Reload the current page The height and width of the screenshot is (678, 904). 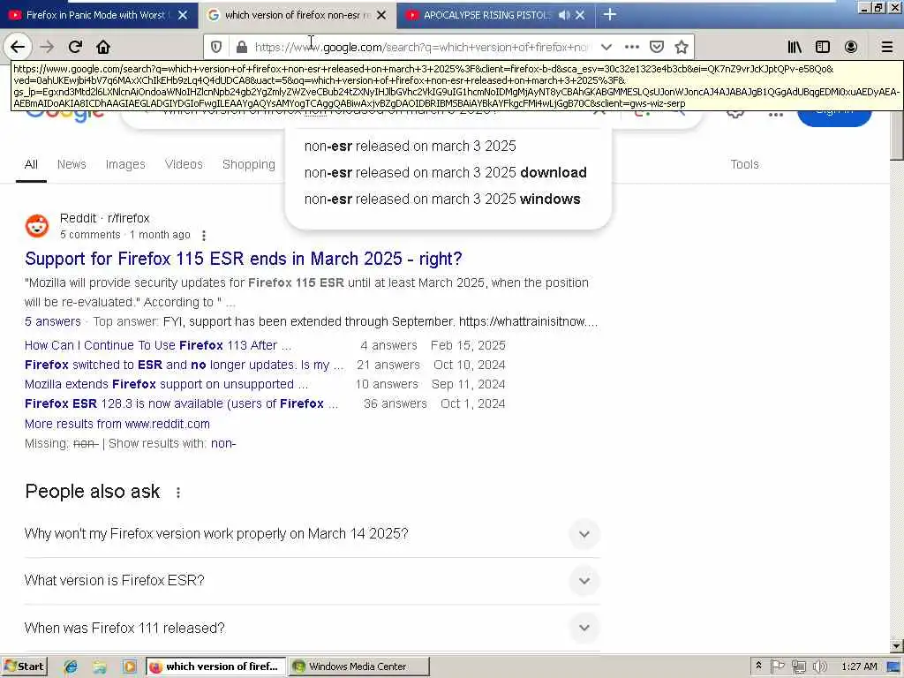tap(75, 47)
